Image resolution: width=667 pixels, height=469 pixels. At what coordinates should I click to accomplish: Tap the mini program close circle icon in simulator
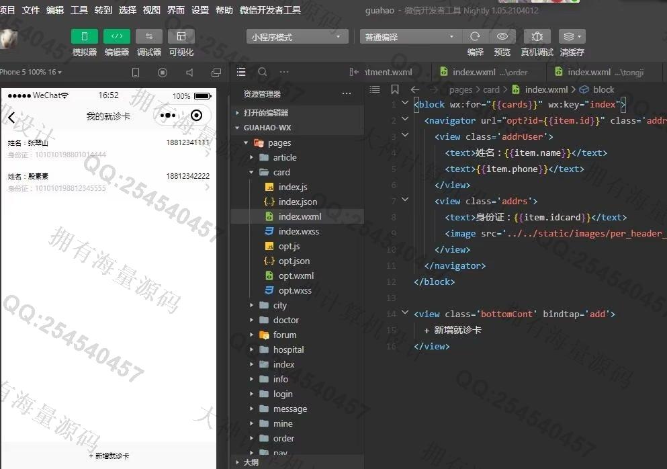click(197, 116)
